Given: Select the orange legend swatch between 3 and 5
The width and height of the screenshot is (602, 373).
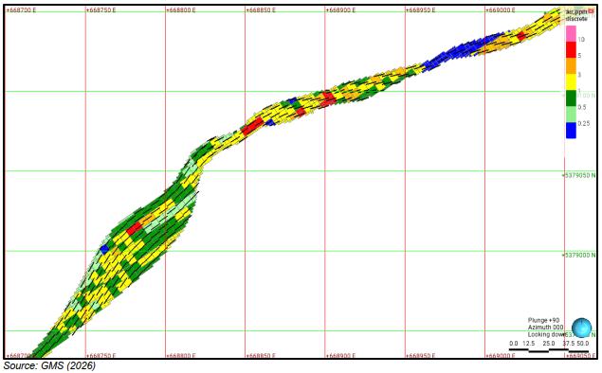Looking at the screenshot, I should [571, 66].
